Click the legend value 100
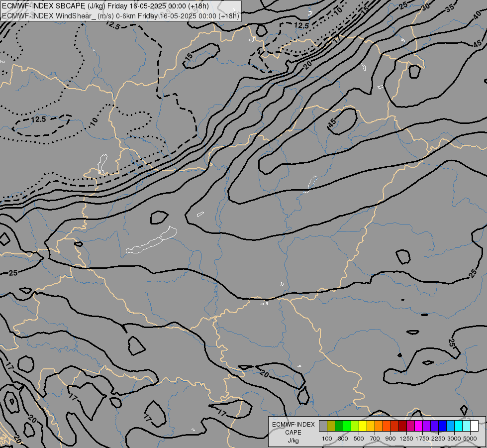Image resolution: width=487 pixels, height=448 pixels. 327,439
